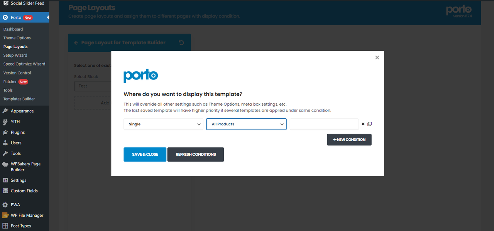Open Dashboard submenu item
The width and height of the screenshot is (494, 231).
(13, 29)
